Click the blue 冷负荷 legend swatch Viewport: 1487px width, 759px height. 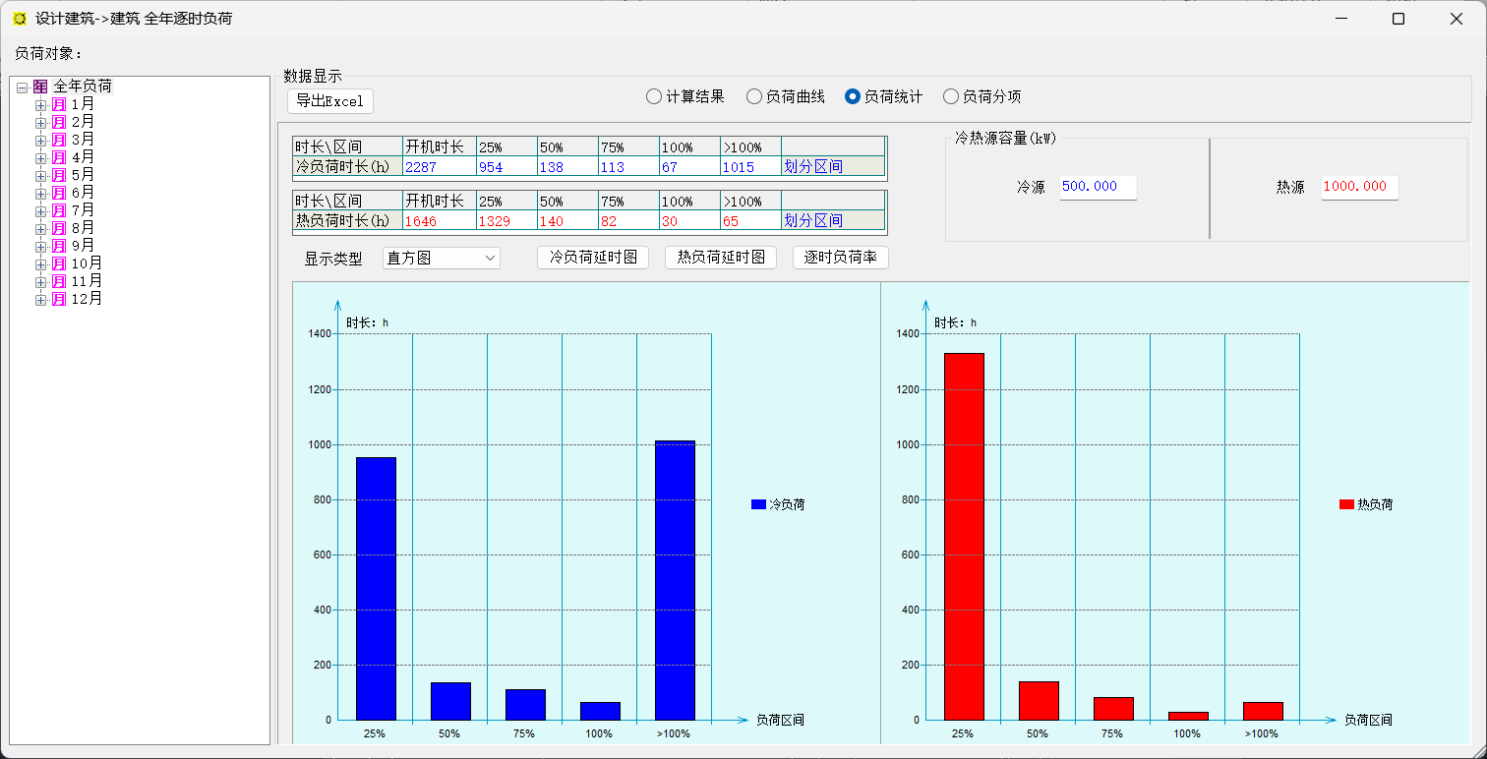pos(758,504)
